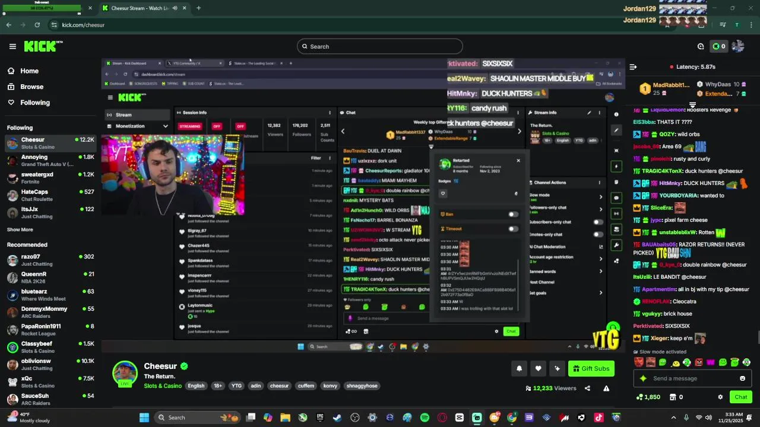Click the Send a message chat input
The image size is (760, 427).
pyautogui.click(x=693, y=378)
